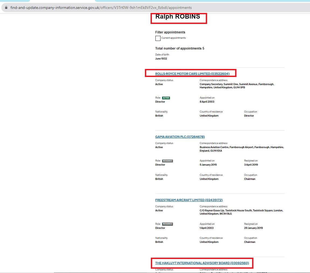Tick the Current appointments checkbox
This screenshot has height=273, width=310.
click(x=158, y=38)
